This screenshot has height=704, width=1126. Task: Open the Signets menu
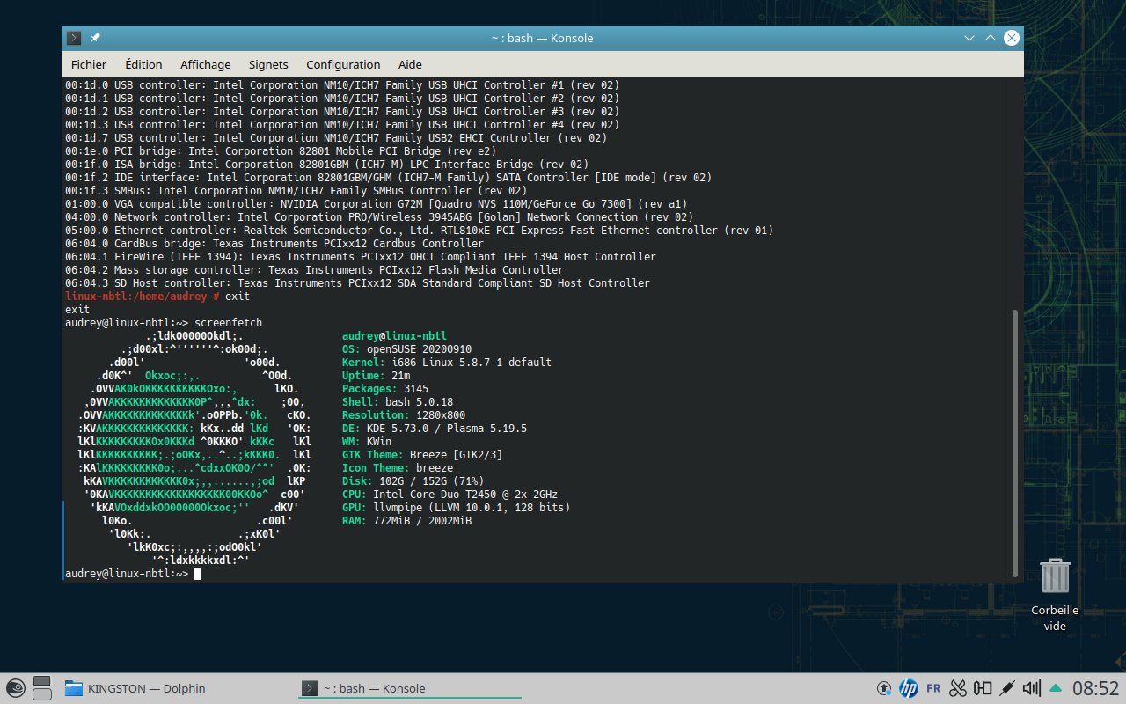pos(268,64)
